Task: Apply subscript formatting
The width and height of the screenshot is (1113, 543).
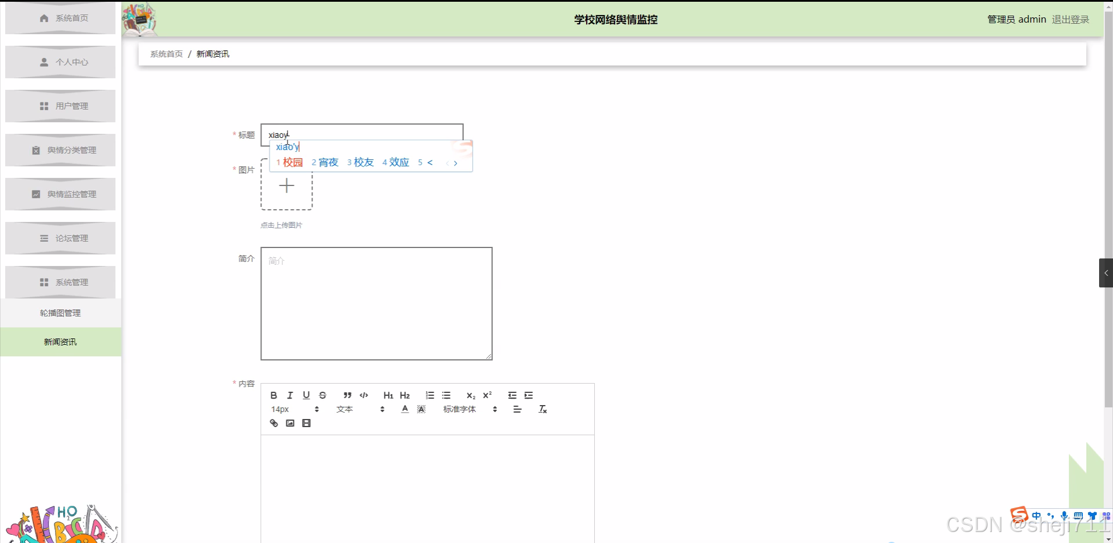Action: coord(471,395)
